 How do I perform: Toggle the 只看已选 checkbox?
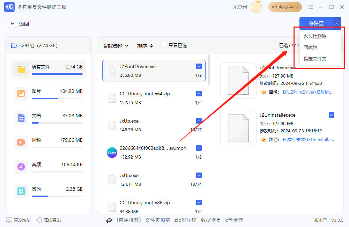click(x=164, y=45)
